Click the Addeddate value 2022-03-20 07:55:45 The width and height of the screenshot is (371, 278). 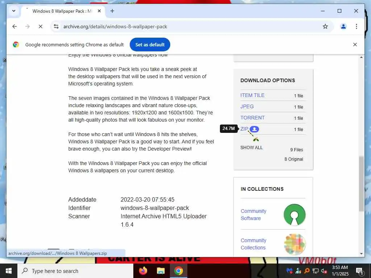[x=147, y=199]
